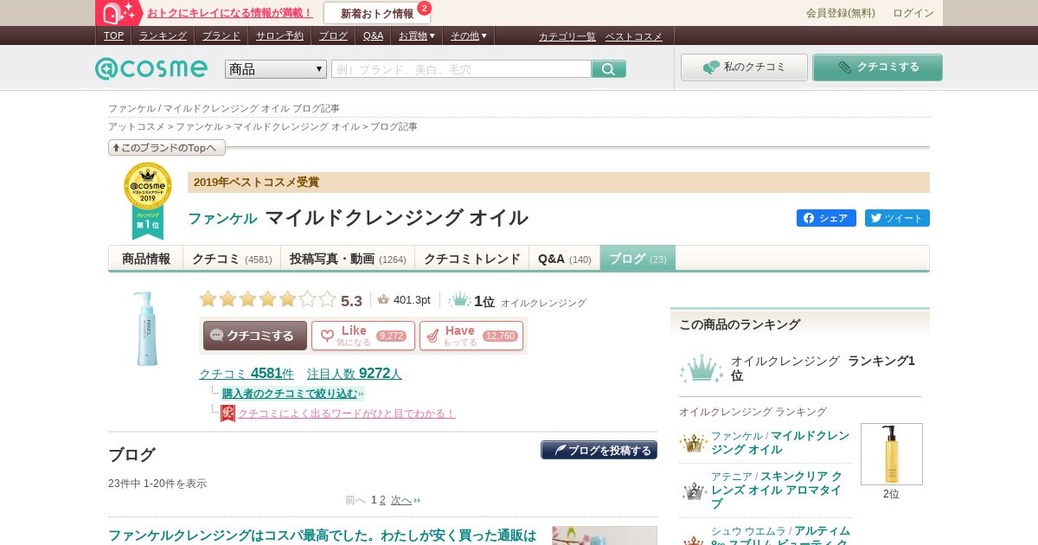Click the large crown in ranking sidebar
The height and width of the screenshot is (545, 1038).
pyautogui.click(x=702, y=369)
